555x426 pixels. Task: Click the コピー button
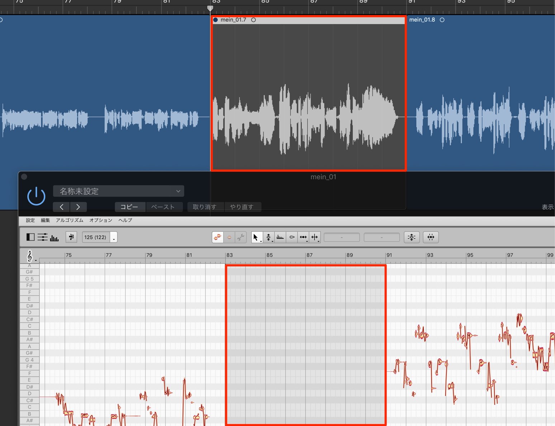pos(130,207)
